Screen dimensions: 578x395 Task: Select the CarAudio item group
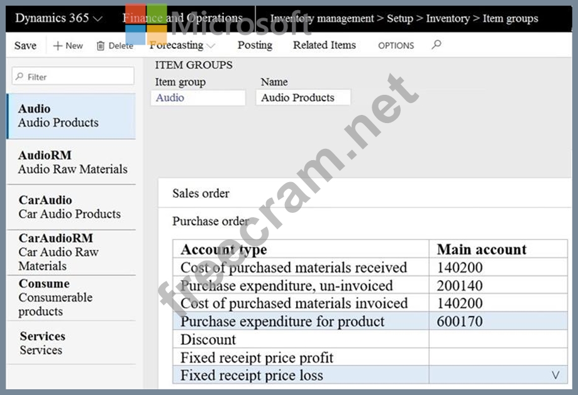pos(69,207)
